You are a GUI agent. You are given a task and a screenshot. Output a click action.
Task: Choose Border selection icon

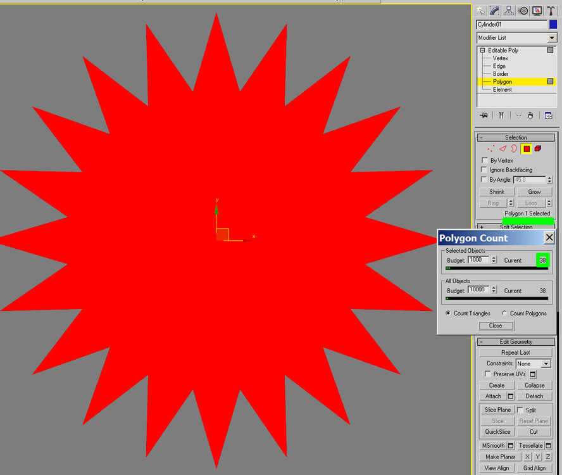click(x=514, y=149)
